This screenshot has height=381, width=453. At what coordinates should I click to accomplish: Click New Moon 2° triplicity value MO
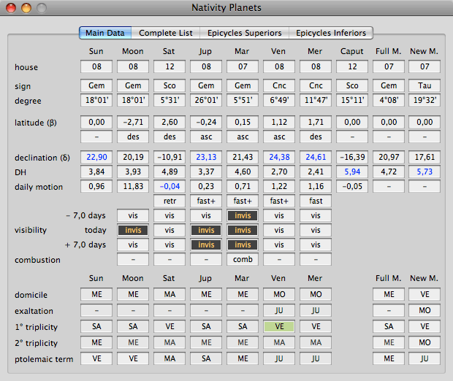pos(425,342)
